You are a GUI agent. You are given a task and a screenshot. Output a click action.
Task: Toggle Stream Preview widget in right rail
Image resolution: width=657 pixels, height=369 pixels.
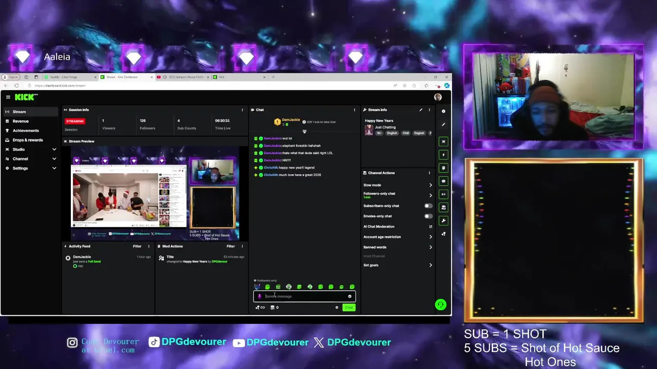point(444,141)
